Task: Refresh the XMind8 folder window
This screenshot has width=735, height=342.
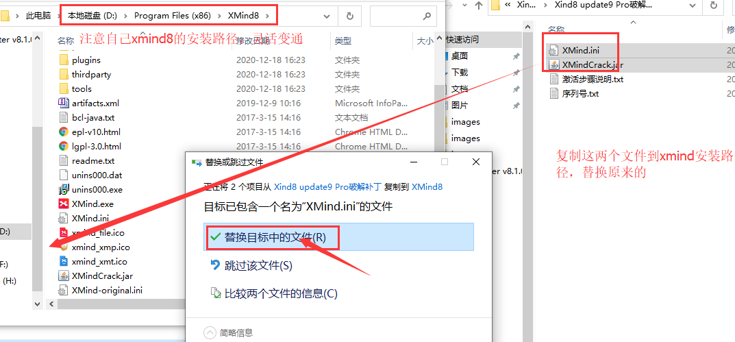Action: (349, 16)
